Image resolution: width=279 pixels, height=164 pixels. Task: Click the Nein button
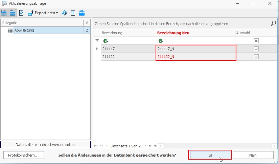tap(253, 155)
